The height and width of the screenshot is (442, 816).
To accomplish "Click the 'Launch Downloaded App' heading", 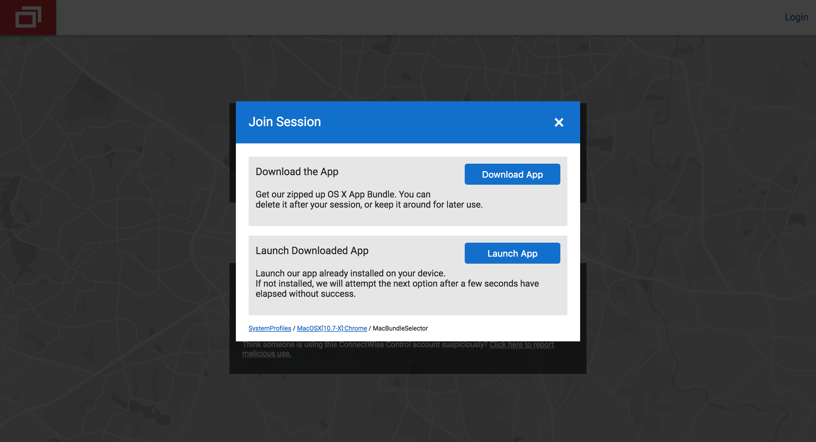I will pyautogui.click(x=312, y=251).
